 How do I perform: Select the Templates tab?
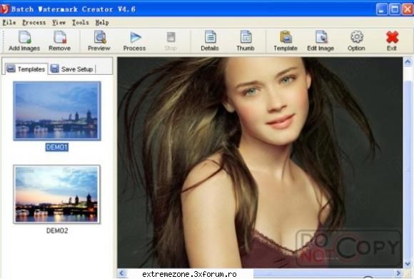26,69
